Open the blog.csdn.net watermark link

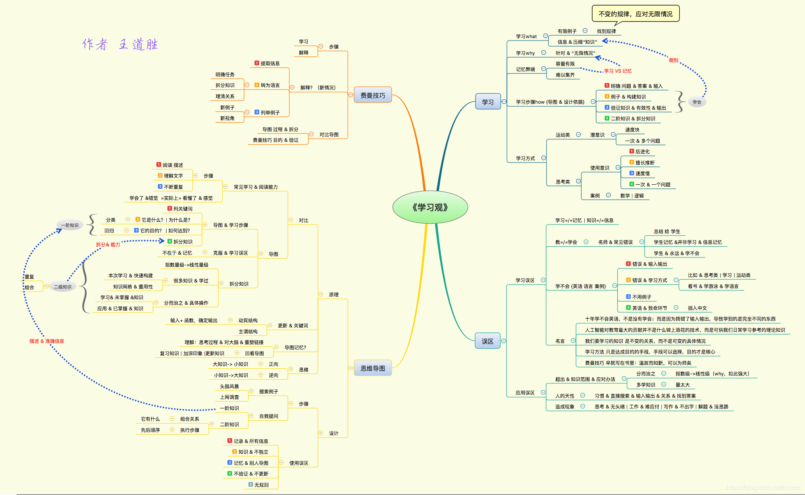(763, 488)
